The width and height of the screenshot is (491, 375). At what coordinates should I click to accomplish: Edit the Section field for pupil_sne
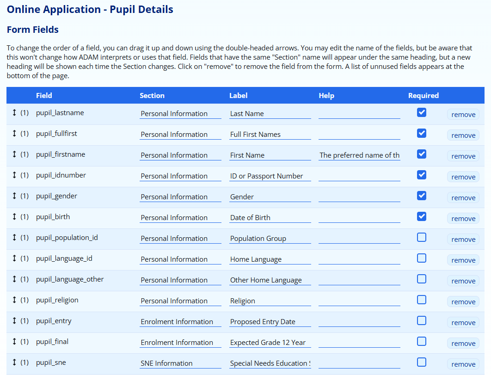coord(180,363)
